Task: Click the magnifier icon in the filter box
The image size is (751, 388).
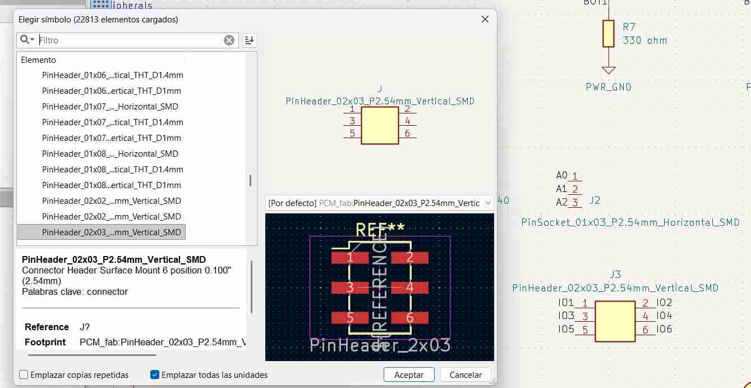Action: pyautogui.click(x=23, y=40)
